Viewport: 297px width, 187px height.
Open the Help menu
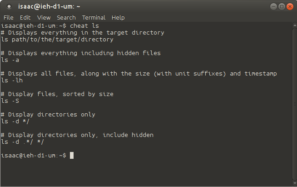118,18
